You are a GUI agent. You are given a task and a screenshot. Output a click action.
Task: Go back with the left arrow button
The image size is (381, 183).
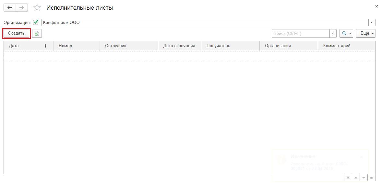point(10,8)
